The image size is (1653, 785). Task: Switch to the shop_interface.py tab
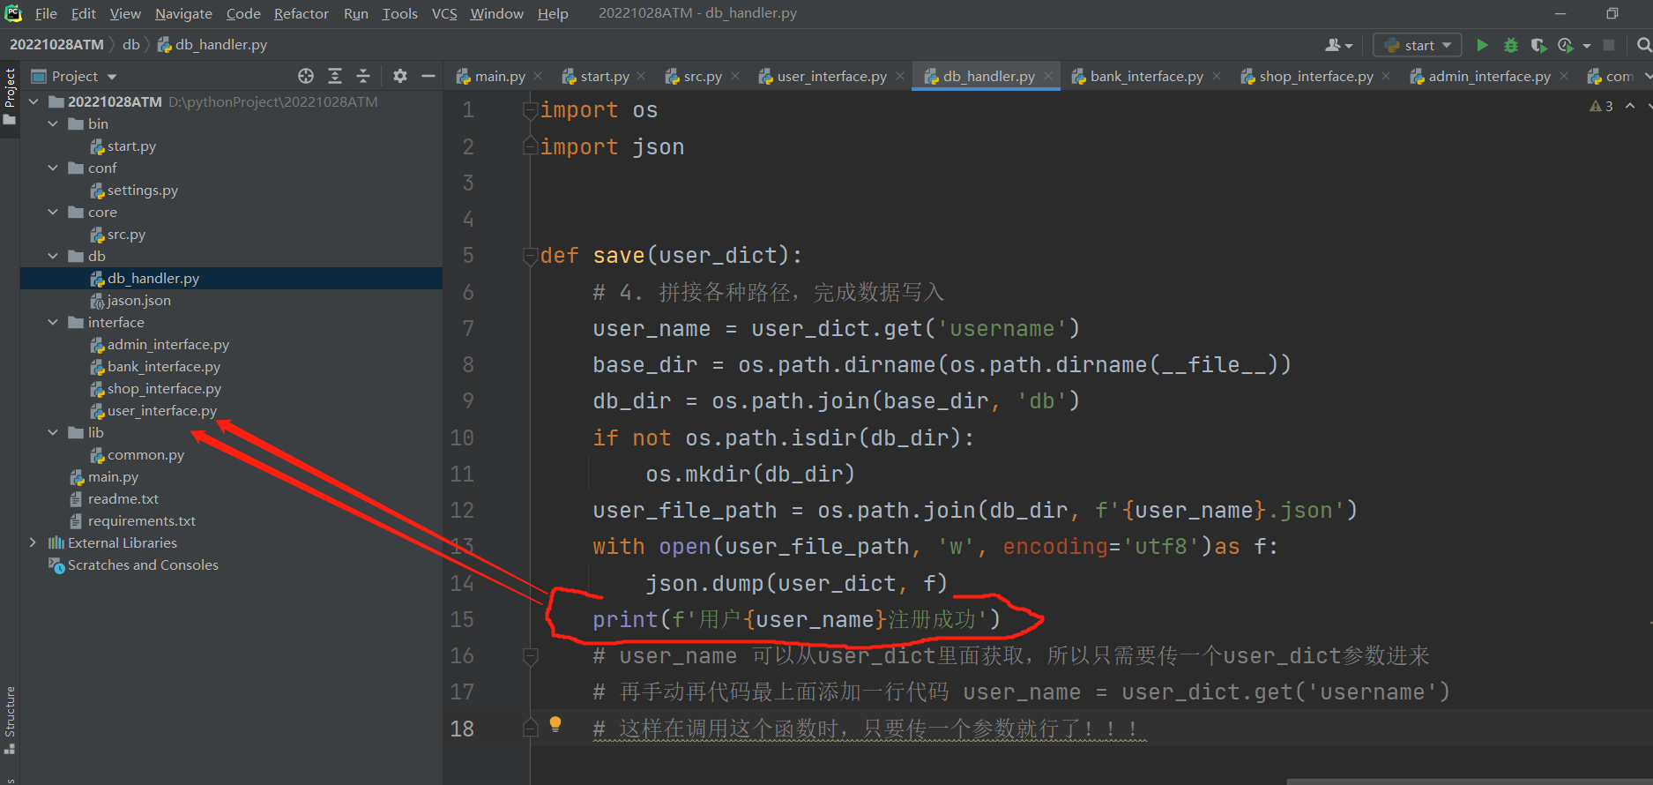[x=1315, y=76]
